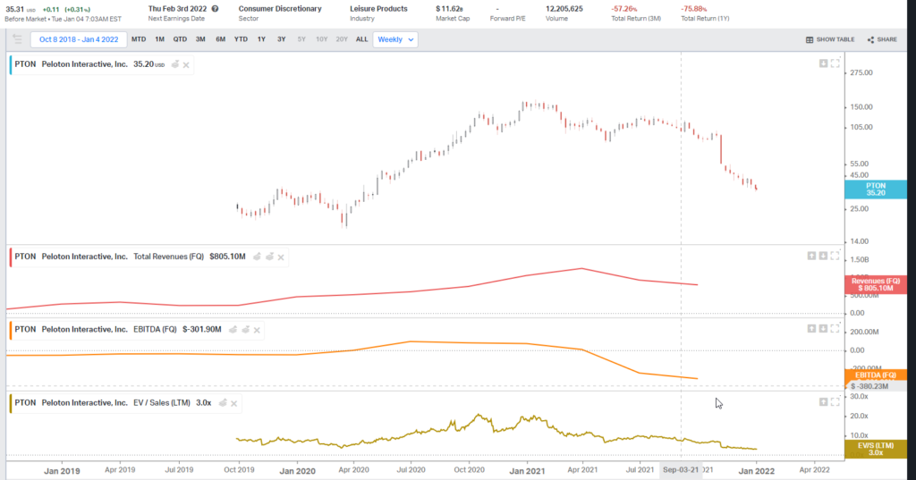This screenshot has width=916, height=480.
Task: Click the orange EBITDA (FQ) axis tag
Action: 876,375
